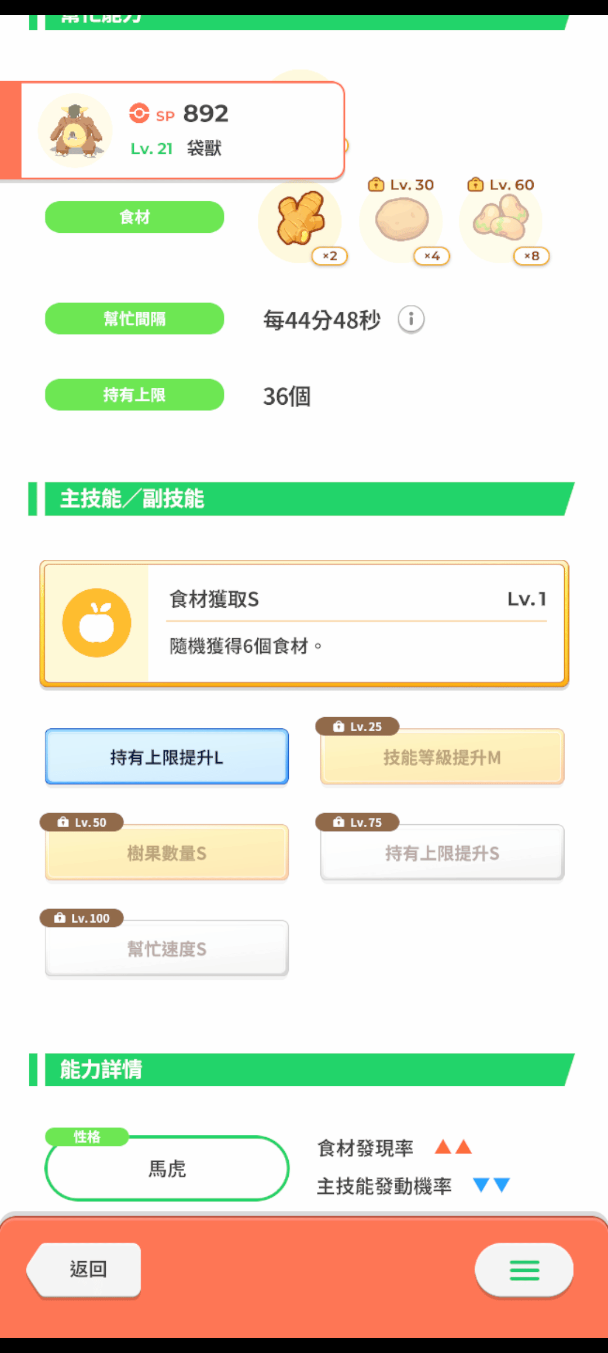Viewport: 608px width, 1353px height.
Task: Tap the ginger ingredient icon
Action: click(300, 220)
